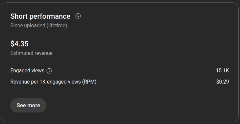The width and height of the screenshot is (240, 124).
Task: Select the Short performance heading
Action: [x=40, y=16]
